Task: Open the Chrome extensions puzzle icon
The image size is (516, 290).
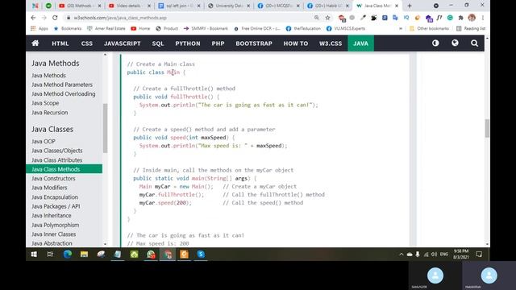Action: tap(460, 18)
